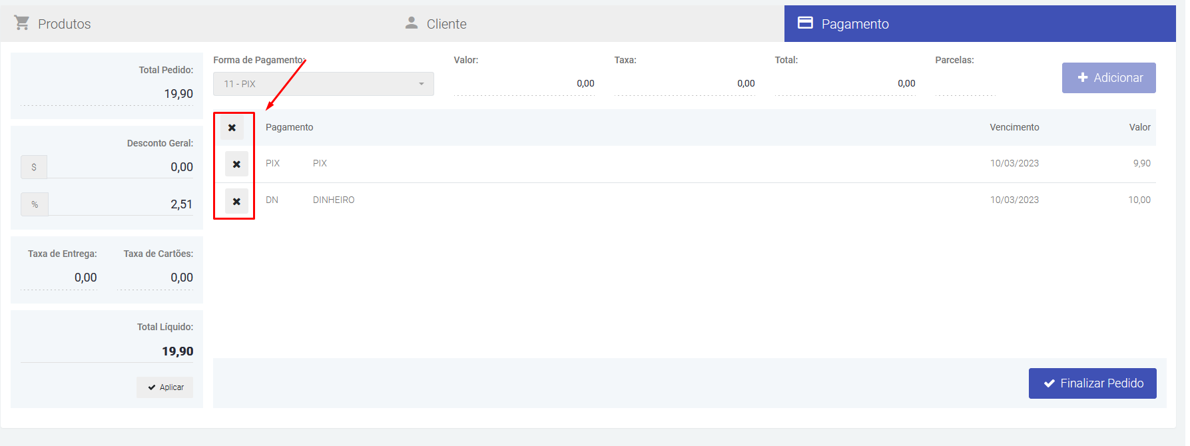Screen dimensions: 1190x446
Task: Click the shopping cart icon
Action: (x=22, y=23)
